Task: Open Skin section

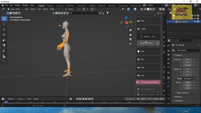Action: pos(148,59)
